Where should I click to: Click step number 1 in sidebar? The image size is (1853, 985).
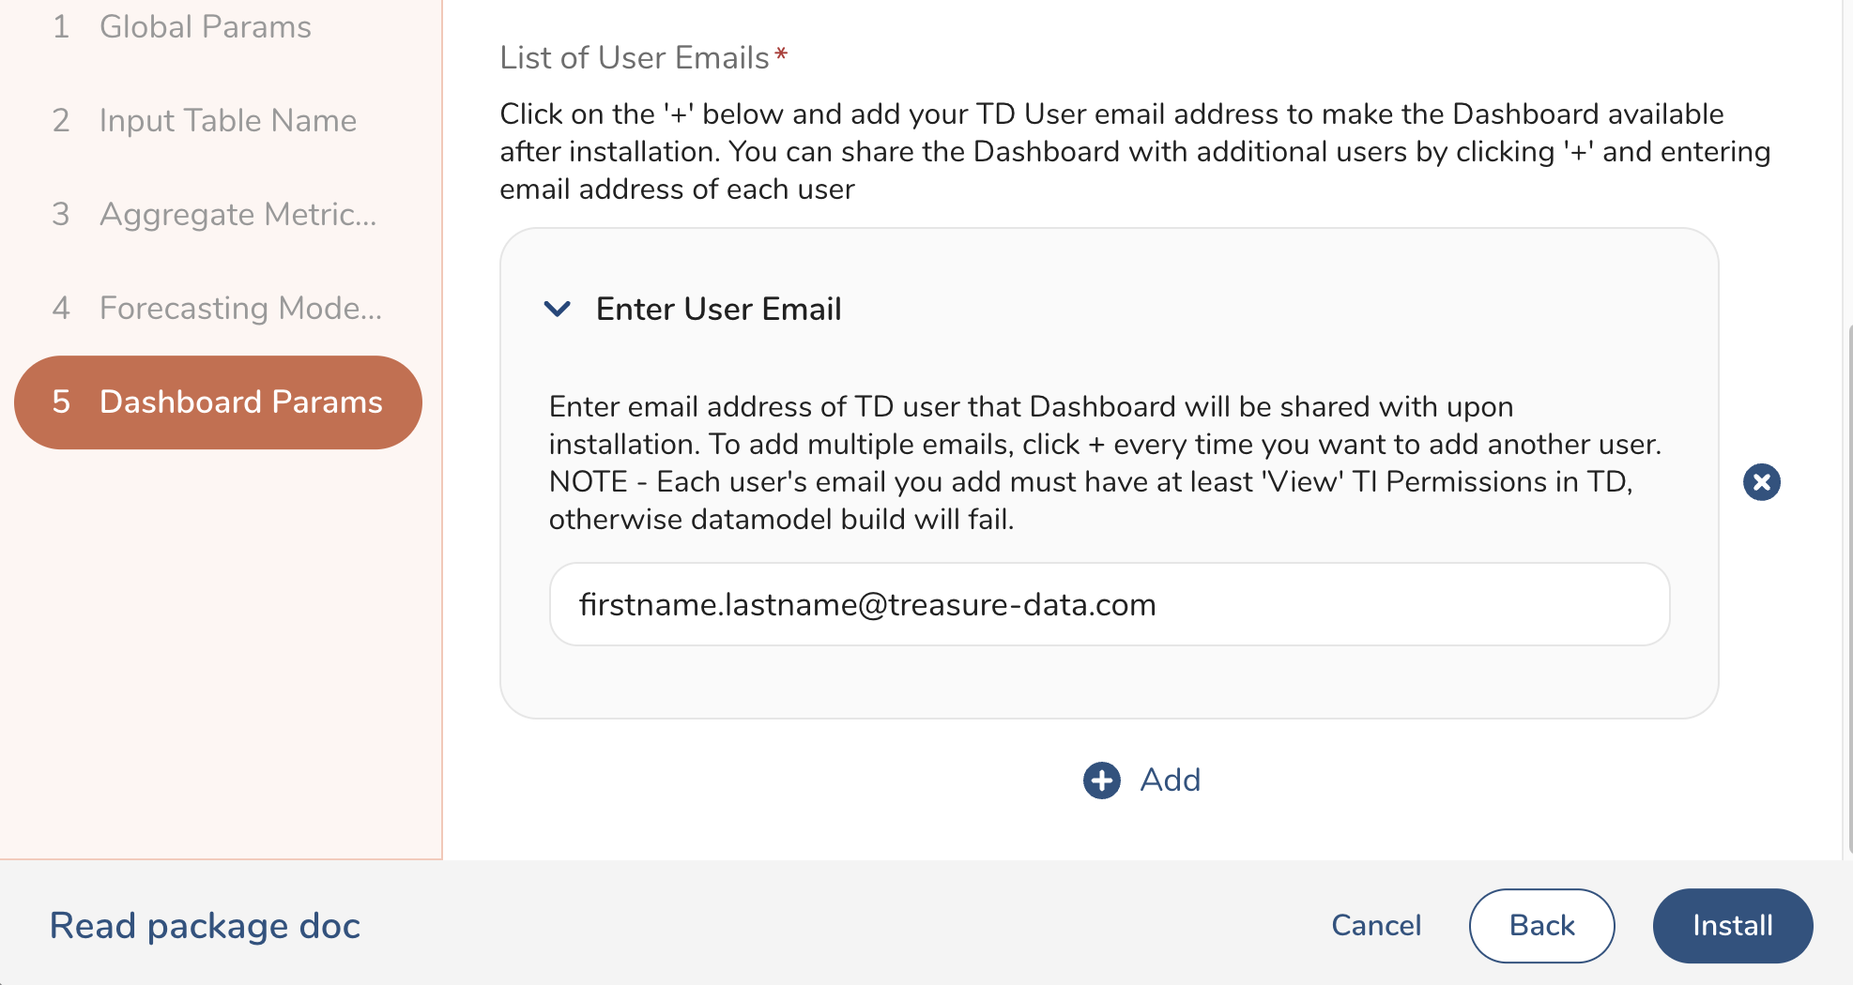(61, 26)
